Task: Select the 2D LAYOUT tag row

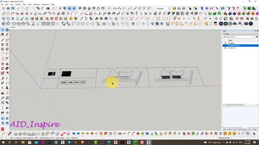Action: [240, 48]
